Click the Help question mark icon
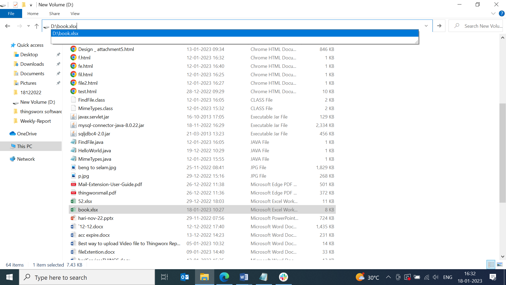 (502, 13)
